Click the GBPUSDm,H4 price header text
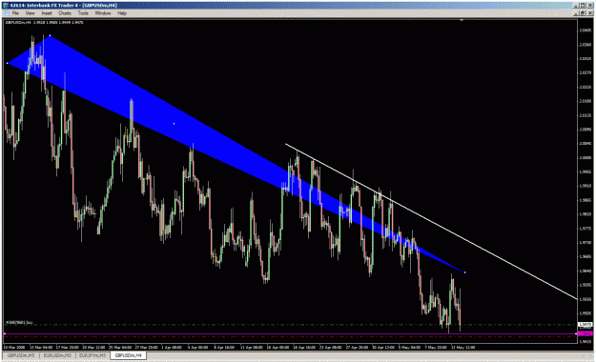596x362 pixels. pyautogui.click(x=44, y=23)
